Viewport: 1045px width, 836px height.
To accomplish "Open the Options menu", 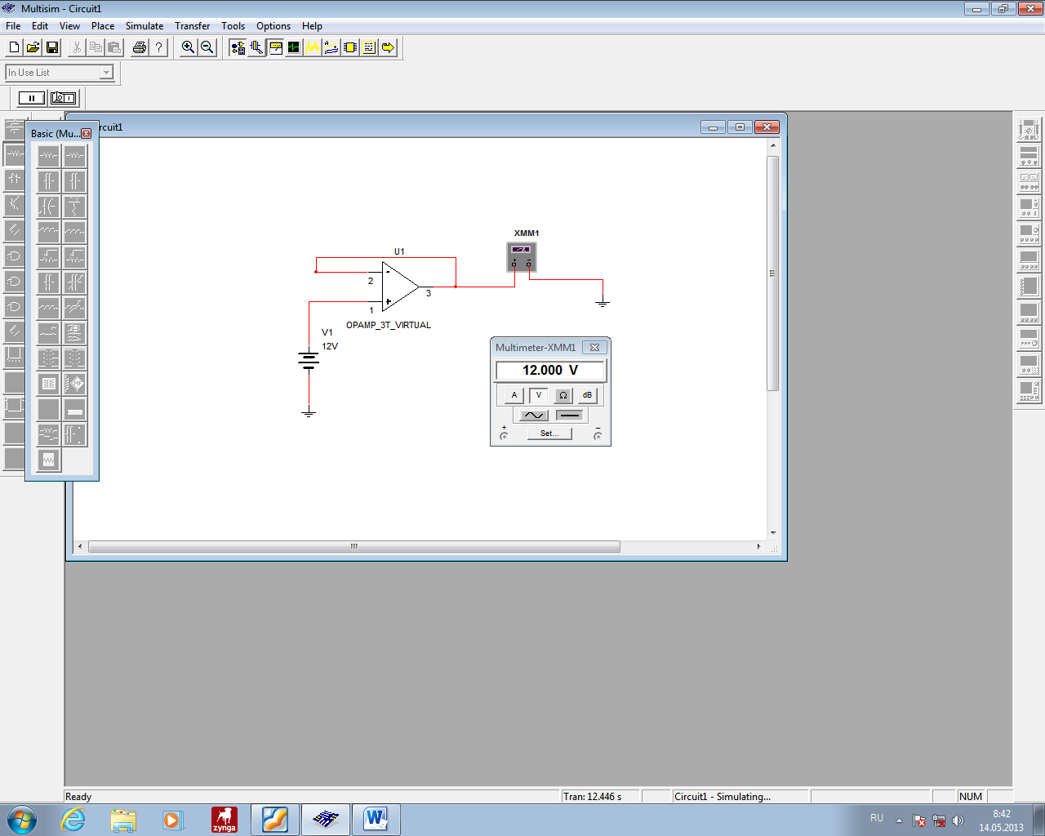I will click(273, 26).
